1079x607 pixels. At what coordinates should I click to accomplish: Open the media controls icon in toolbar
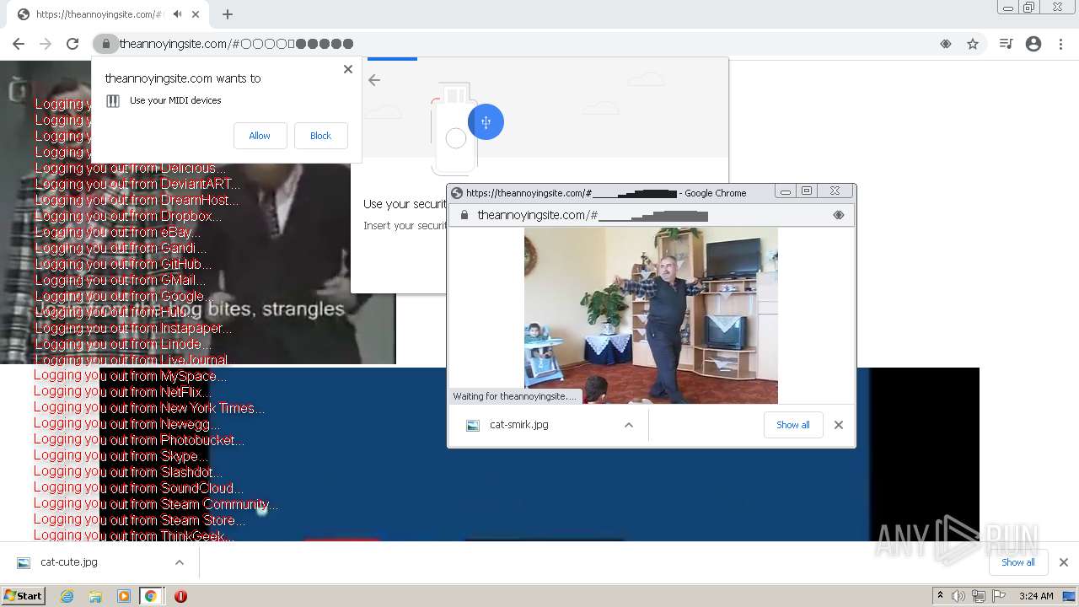pyautogui.click(x=1006, y=44)
